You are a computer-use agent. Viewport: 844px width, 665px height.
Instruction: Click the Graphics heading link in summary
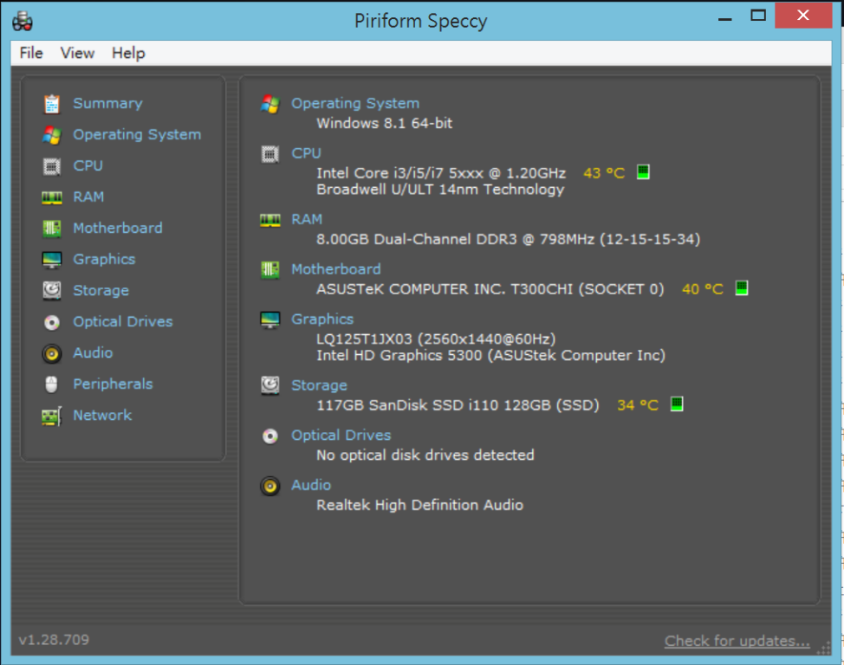click(x=322, y=319)
